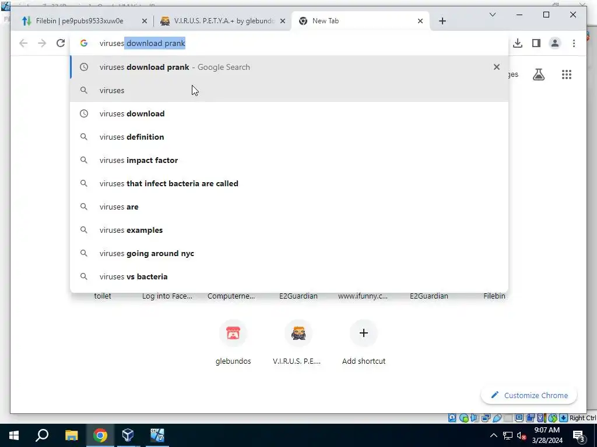Open VirtualBox from the taskbar
The width and height of the screenshot is (597, 447).
(x=128, y=435)
